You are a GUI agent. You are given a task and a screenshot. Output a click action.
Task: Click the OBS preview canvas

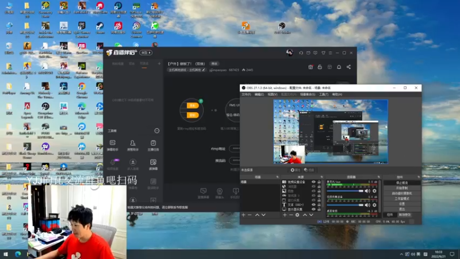[331, 132]
